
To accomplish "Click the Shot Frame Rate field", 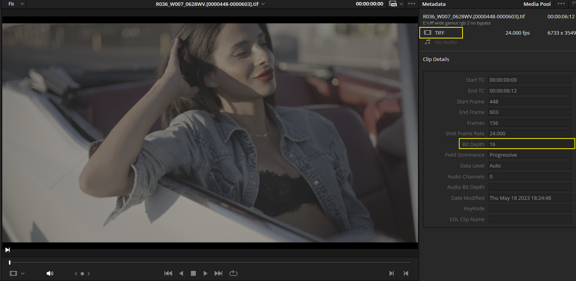I will 530,133.
